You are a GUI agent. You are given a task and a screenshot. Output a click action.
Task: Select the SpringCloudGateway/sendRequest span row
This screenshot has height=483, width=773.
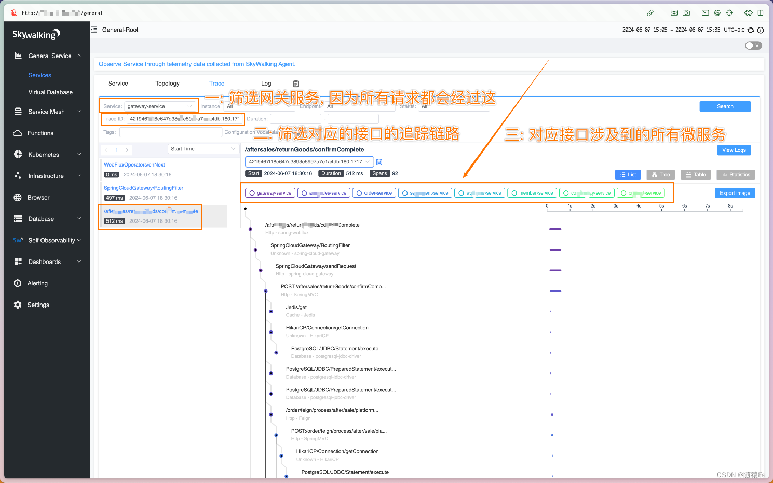[316, 266]
